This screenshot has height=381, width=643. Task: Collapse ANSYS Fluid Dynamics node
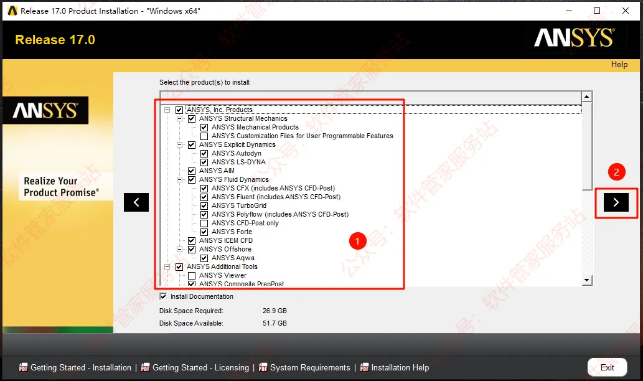pos(179,180)
